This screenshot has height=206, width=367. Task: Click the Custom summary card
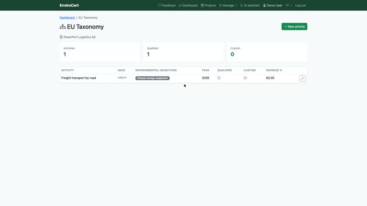click(267, 52)
